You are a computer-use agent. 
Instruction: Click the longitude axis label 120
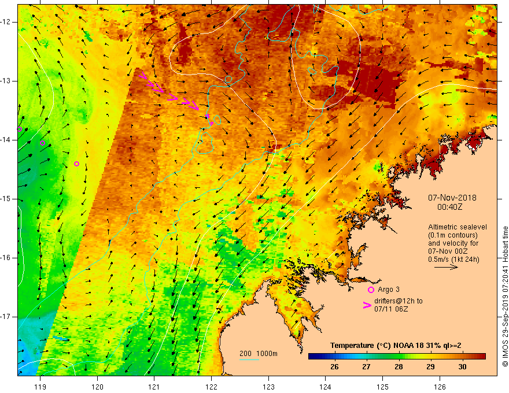(97, 387)
